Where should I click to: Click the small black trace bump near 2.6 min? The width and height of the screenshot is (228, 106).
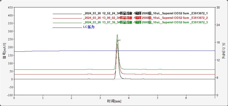[x=89, y=79]
